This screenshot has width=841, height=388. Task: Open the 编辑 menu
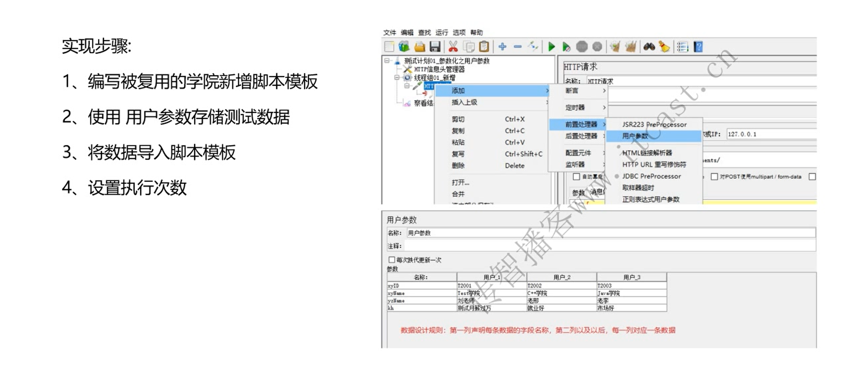click(407, 33)
